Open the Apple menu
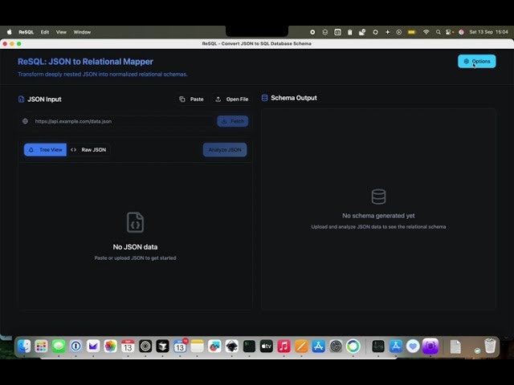Image resolution: width=514 pixels, height=385 pixels. (10, 32)
